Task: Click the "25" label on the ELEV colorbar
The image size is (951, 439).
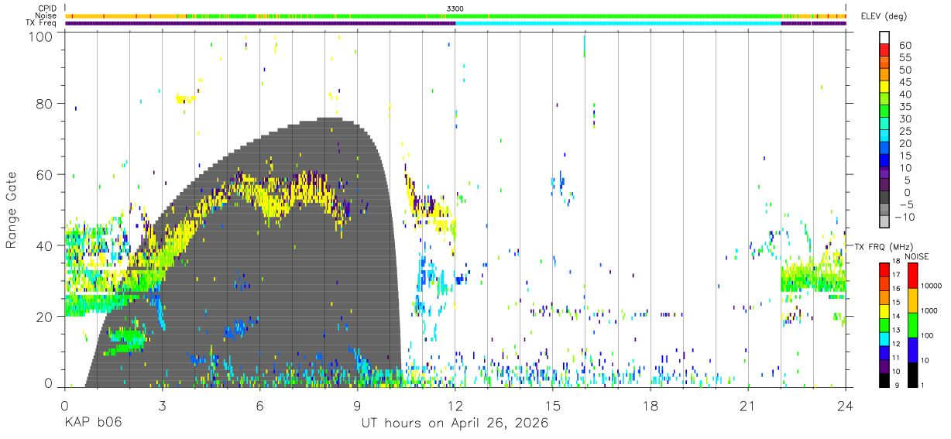Action: point(905,132)
